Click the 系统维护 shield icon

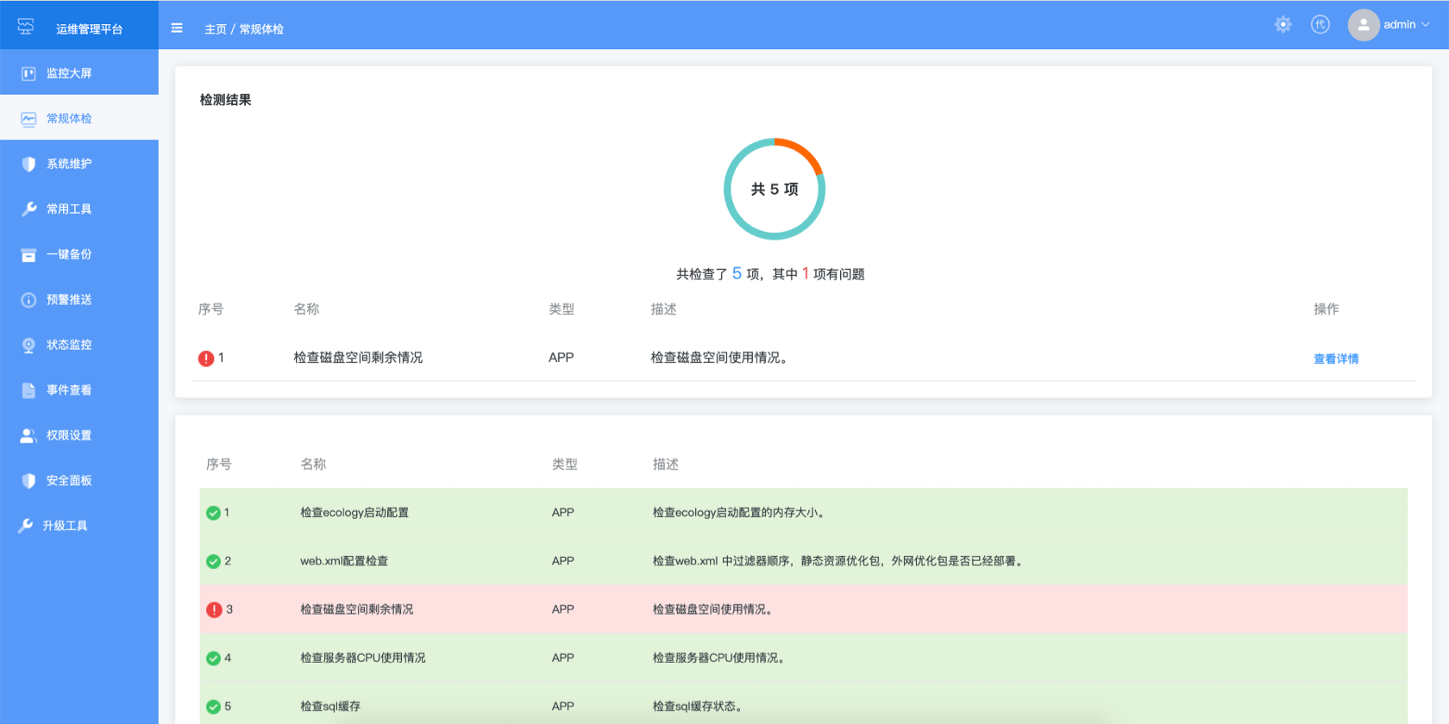coord(28,164)
